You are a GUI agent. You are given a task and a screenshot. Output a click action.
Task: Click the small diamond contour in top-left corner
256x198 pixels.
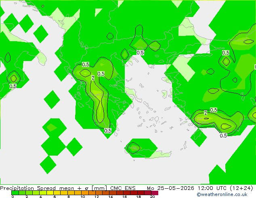(x=43, y=6)
